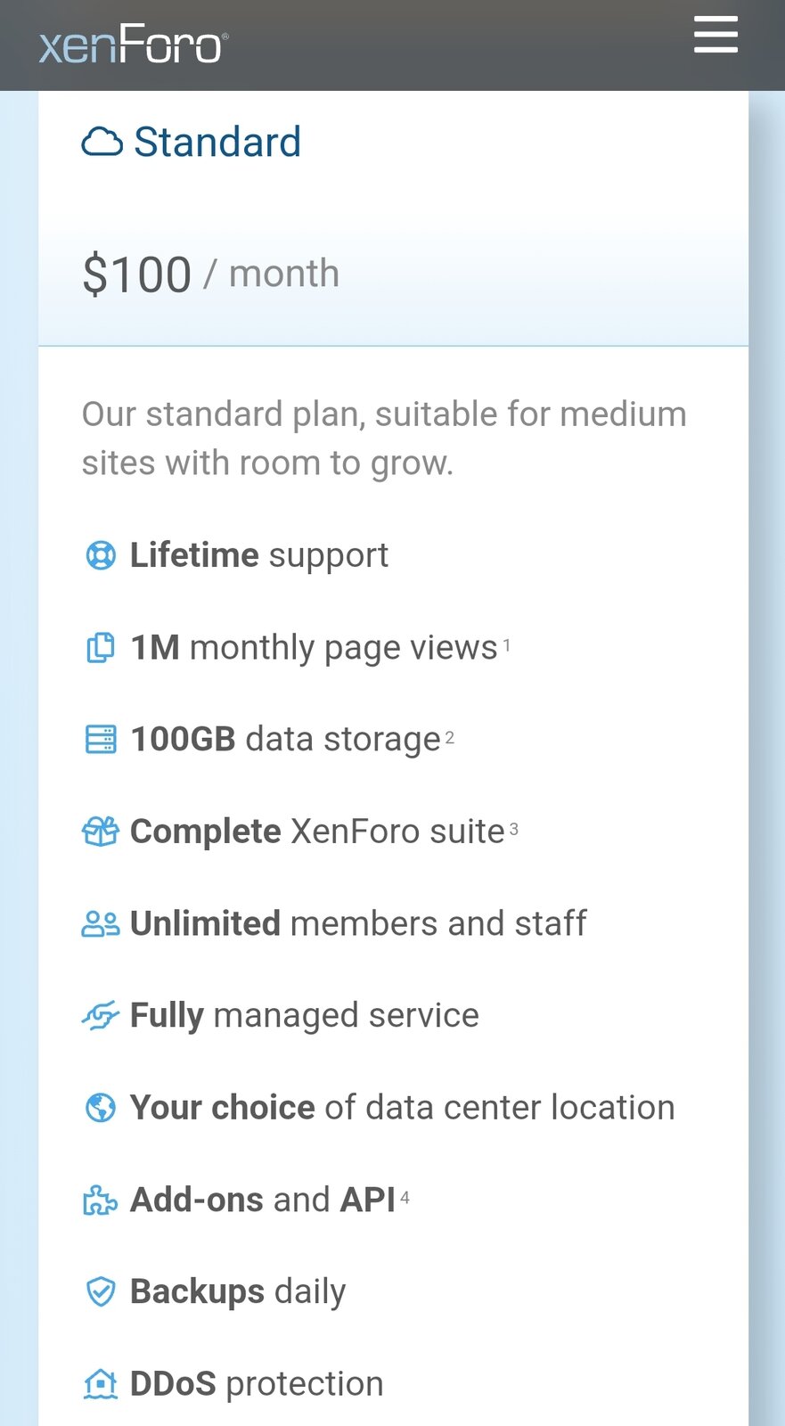Open footnote 2 after data storage
The width and height of the screenshot is (785, 1426).
point(450,737)
